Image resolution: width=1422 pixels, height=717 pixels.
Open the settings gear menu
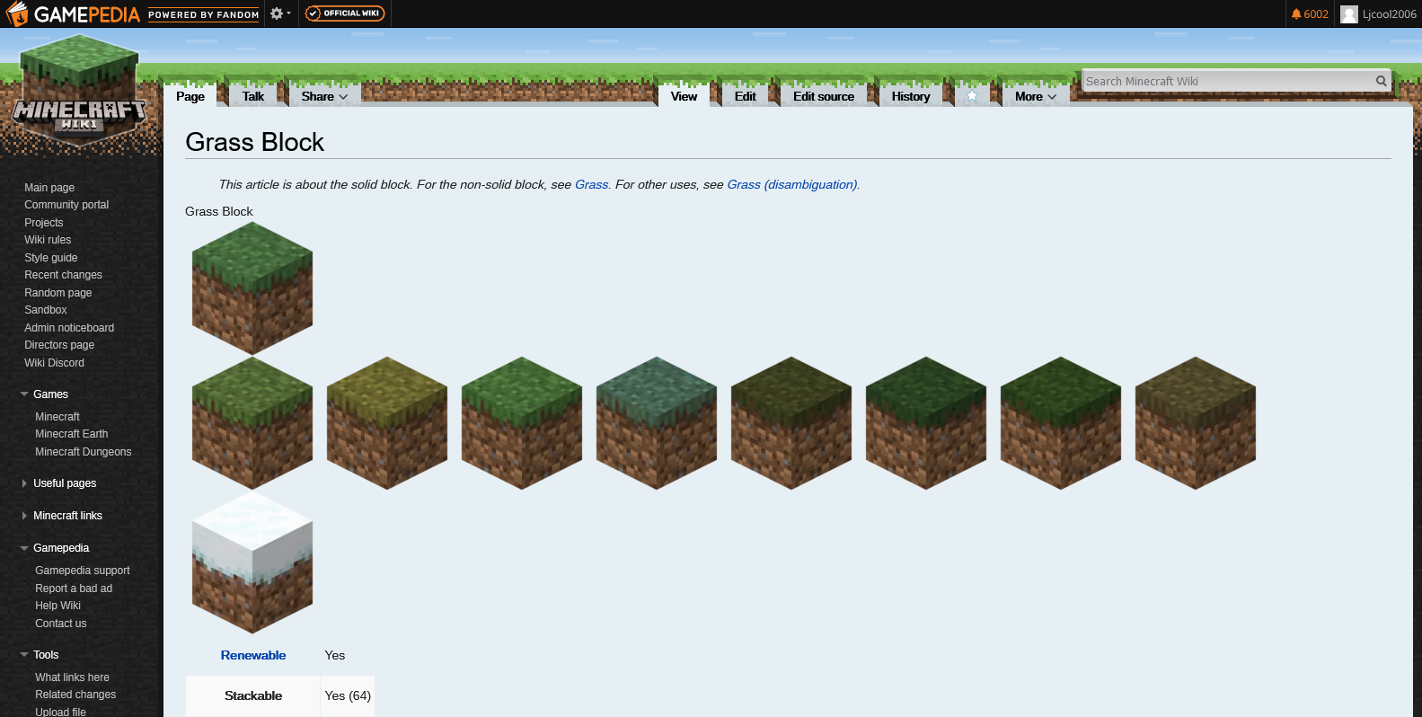click(x=280, y=13)
